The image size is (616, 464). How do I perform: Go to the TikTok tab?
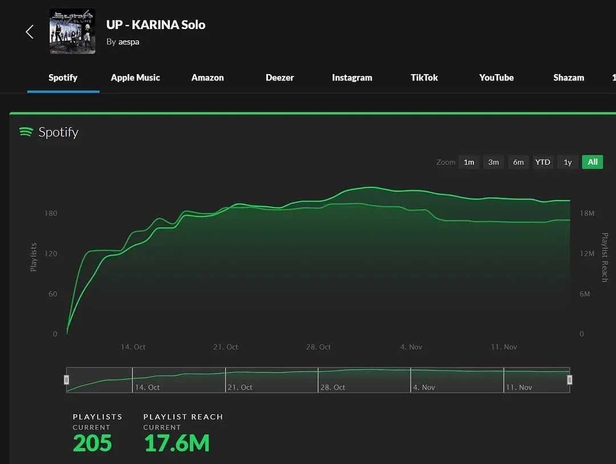424,78
